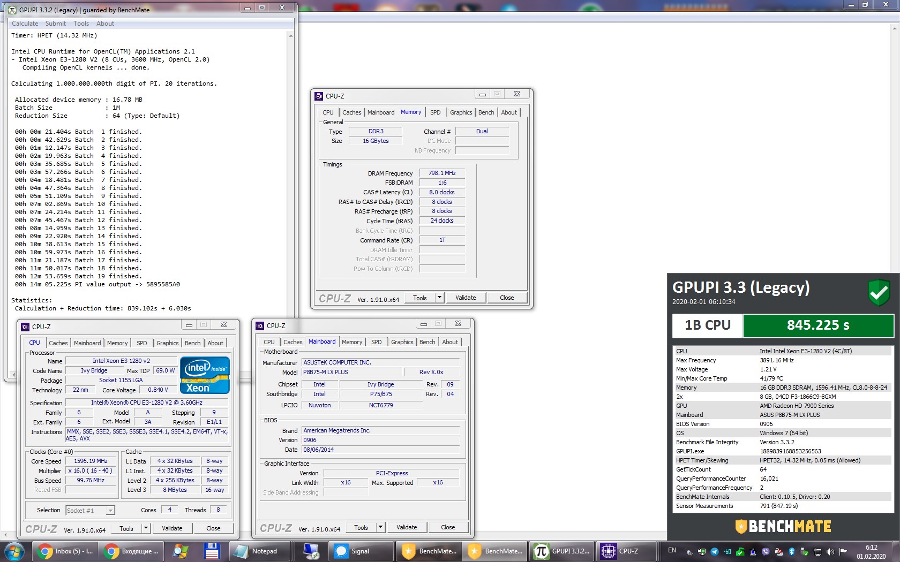900x562 pixels.
Task: Click Close button in Mainboard CPU-Z window
Action: tap(448, 527)
